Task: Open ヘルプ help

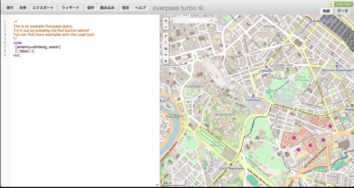Action: point(140,8)
